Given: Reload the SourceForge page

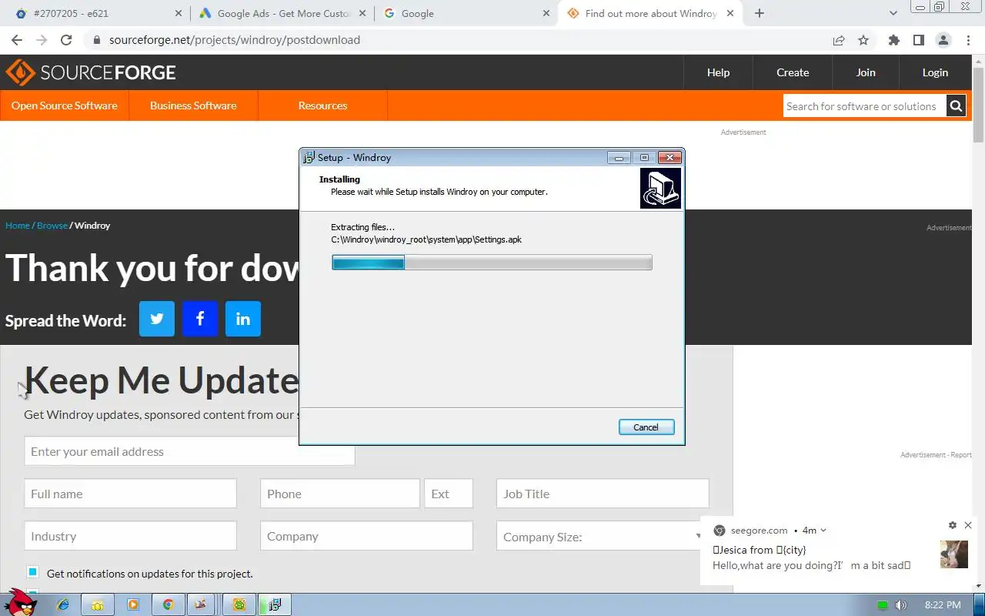Looking at the screenshot, I should tap(66, 40).
